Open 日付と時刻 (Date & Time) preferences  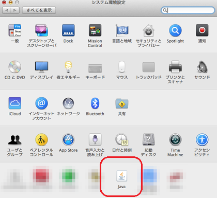pyautogui.click(x=122, y=140)
